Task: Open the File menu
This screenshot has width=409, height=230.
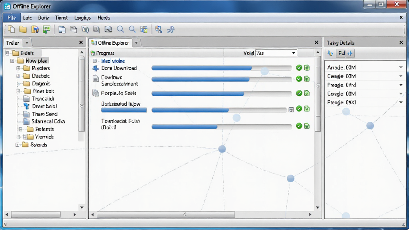Action: tap(12, 18)
